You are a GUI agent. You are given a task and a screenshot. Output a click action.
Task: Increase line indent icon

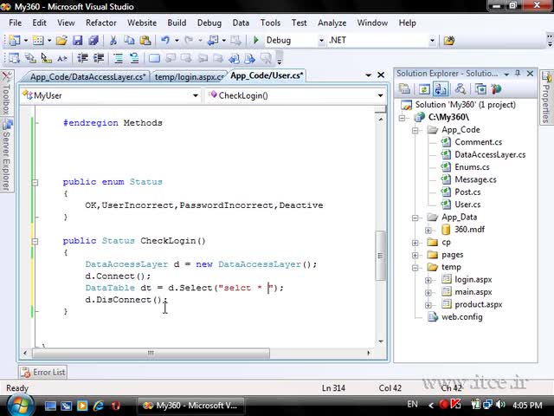(99, 58)
